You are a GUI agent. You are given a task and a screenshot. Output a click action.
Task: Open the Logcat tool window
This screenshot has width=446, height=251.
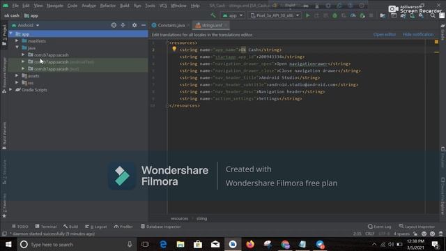coord(96,227)
